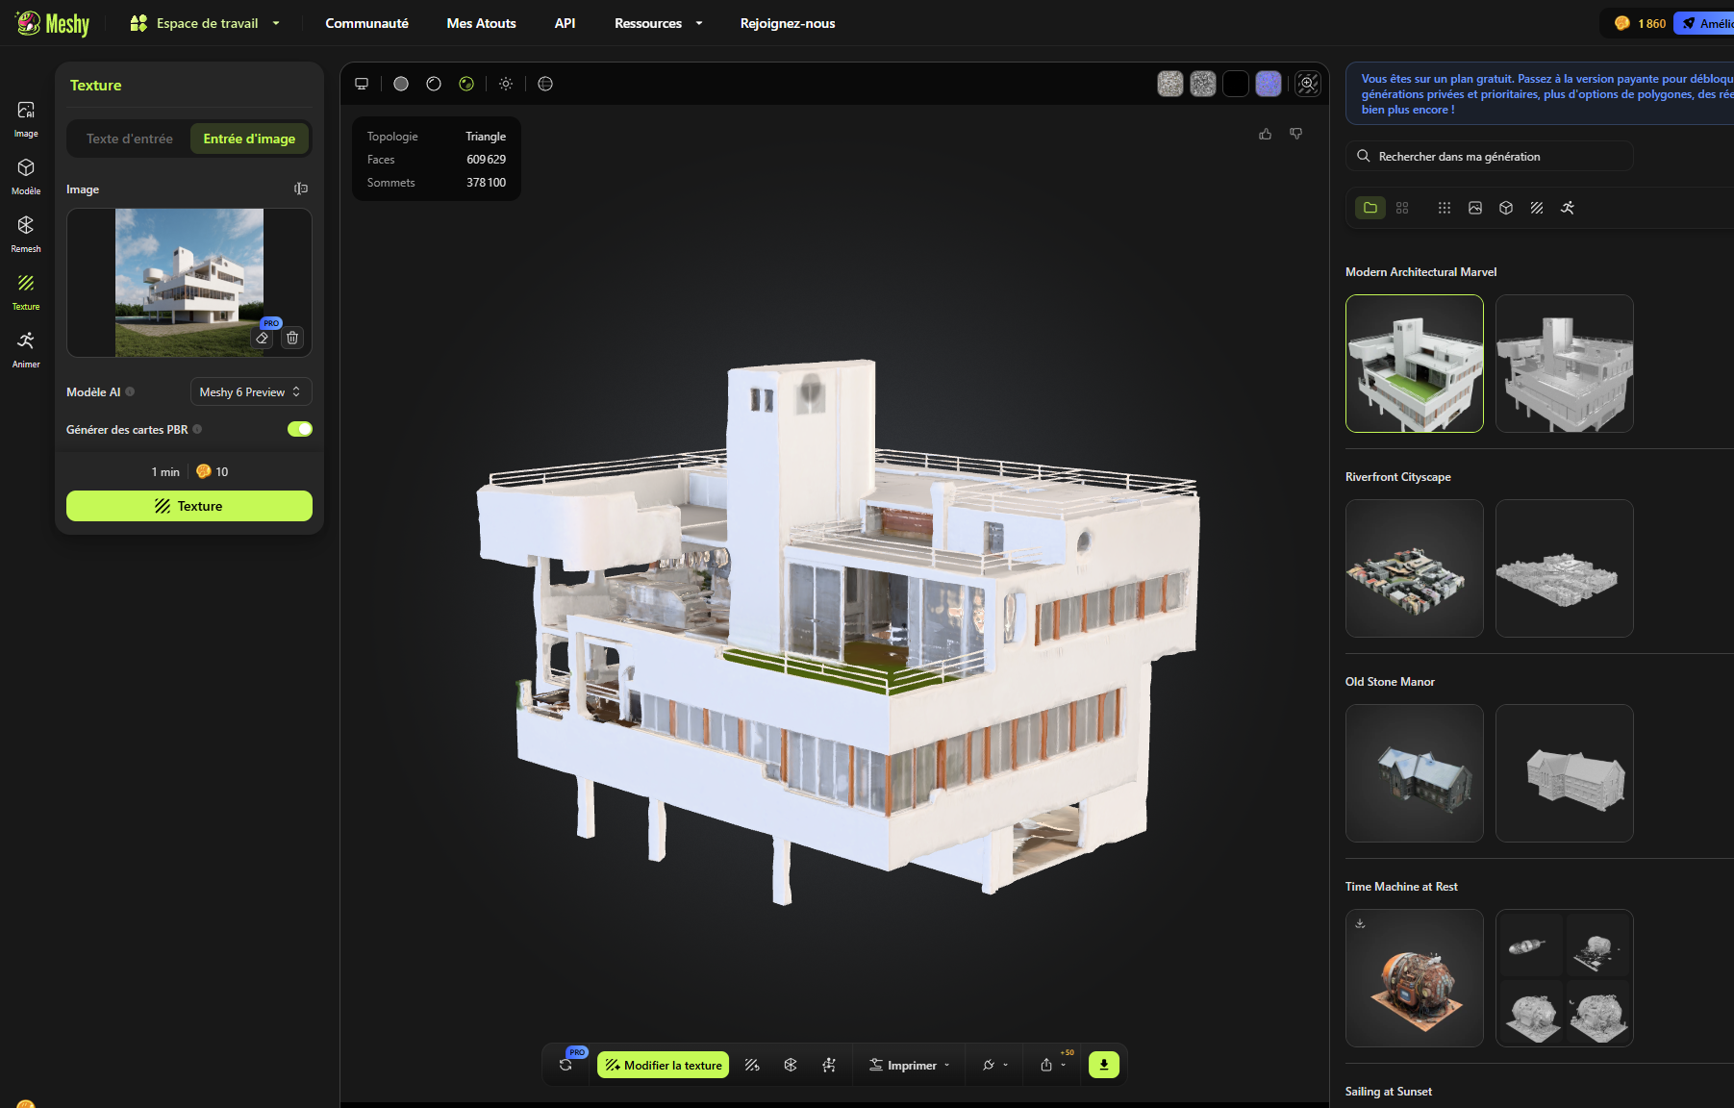Filter generations by image icon in right panel
The image size is (1734, 1108).
[1475, 208]
